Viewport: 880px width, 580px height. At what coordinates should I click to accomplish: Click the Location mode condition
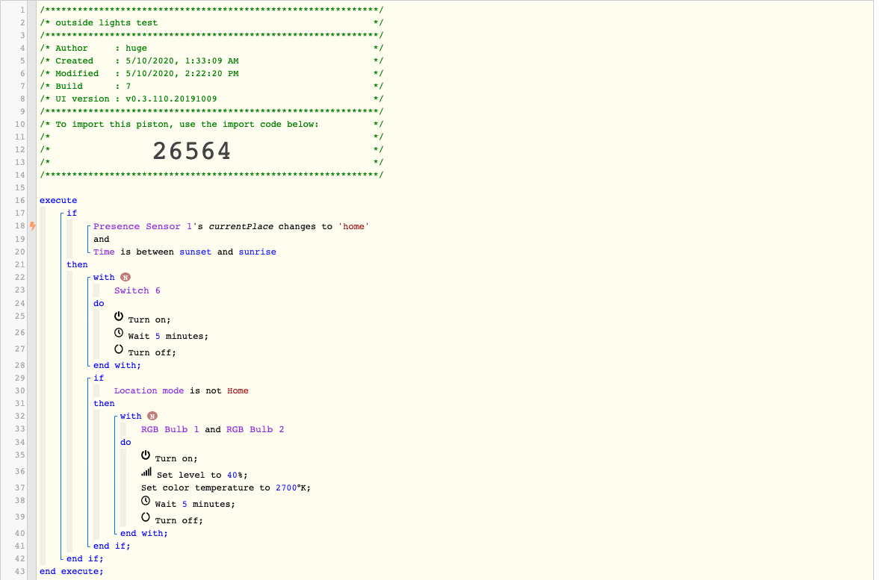[x=149, y=391]
